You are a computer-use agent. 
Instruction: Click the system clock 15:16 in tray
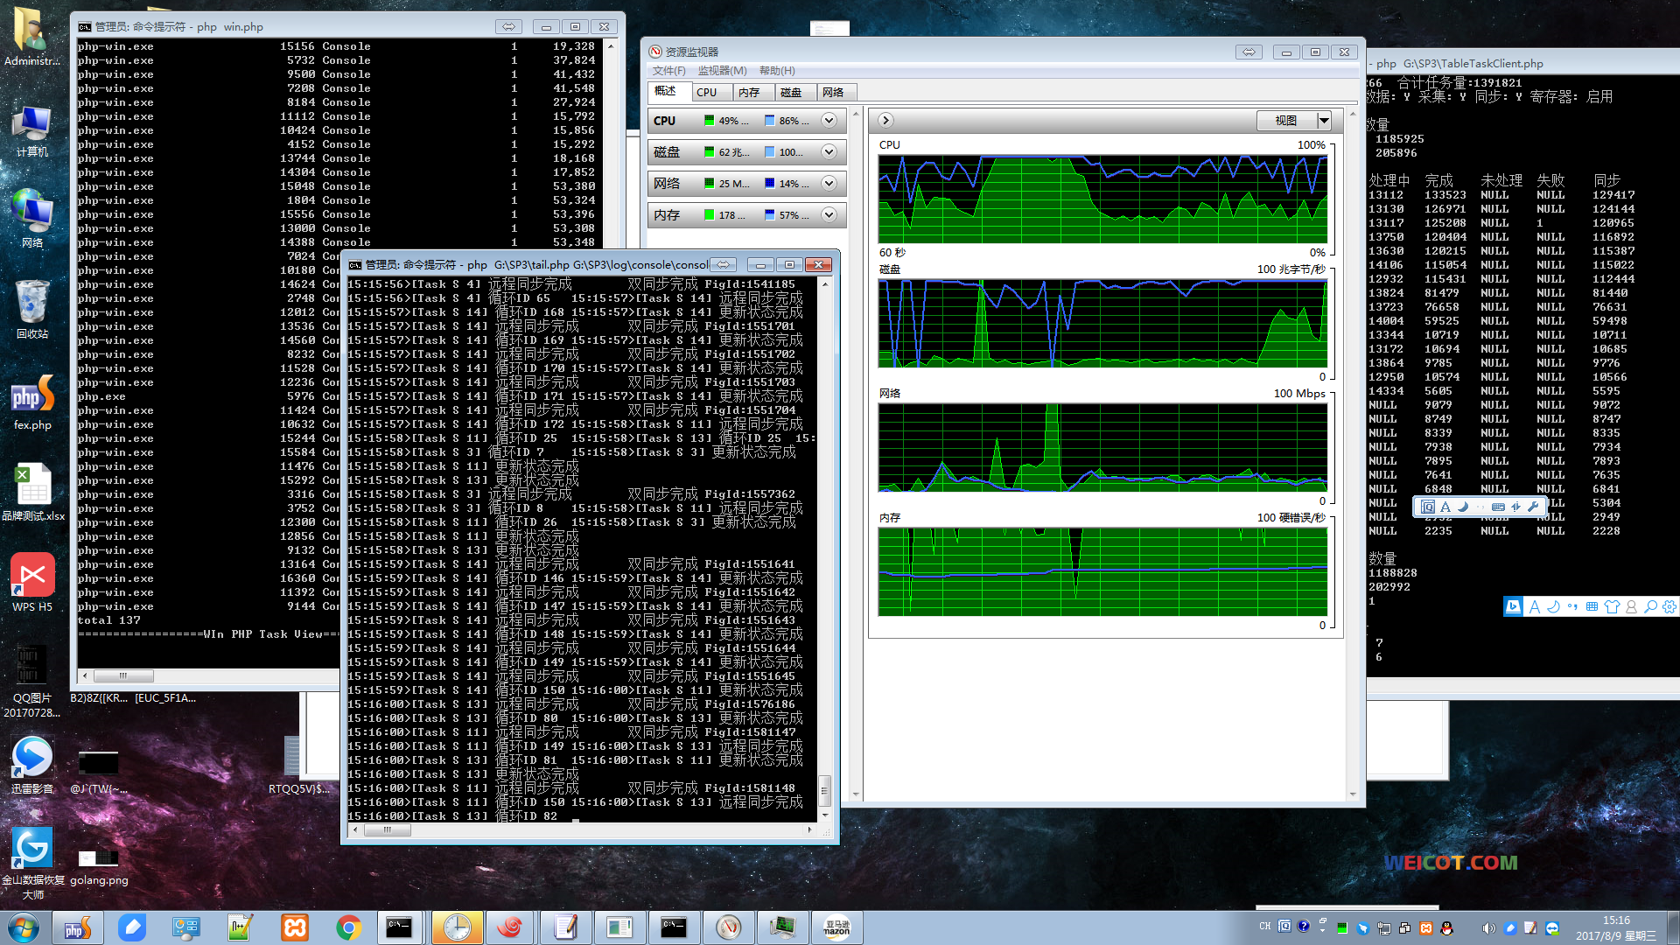(x=1616, y=920)
